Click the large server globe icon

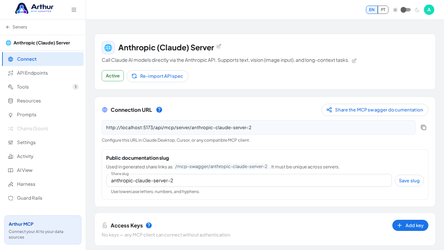[108, 48]
